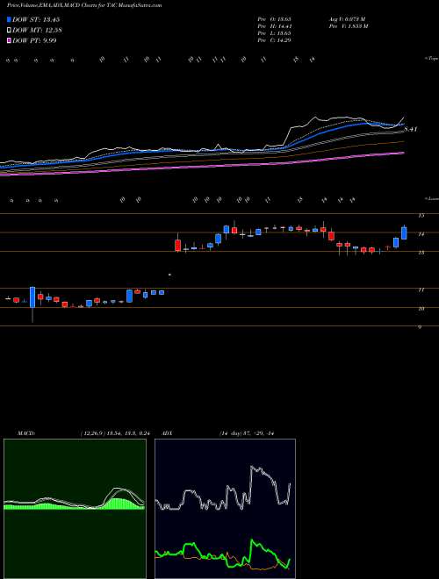Click the 11 price axis label

pos(421,290)
